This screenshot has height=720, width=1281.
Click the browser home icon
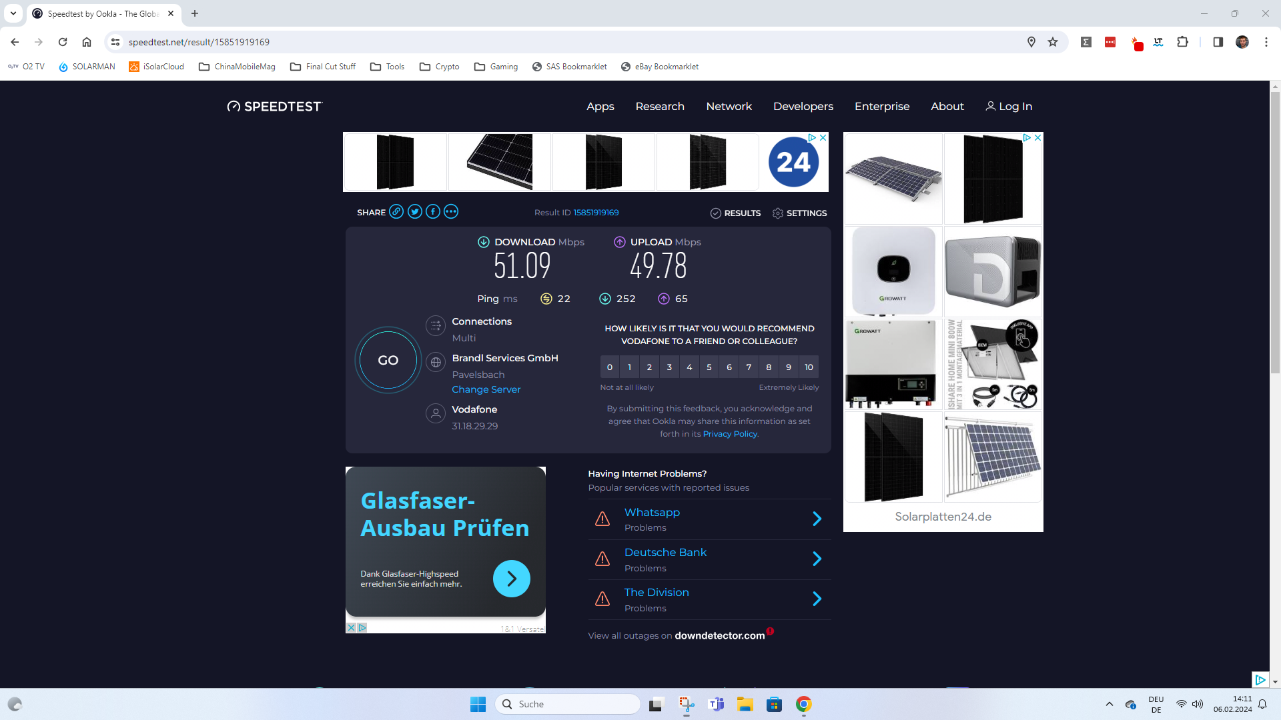[87, 42]
